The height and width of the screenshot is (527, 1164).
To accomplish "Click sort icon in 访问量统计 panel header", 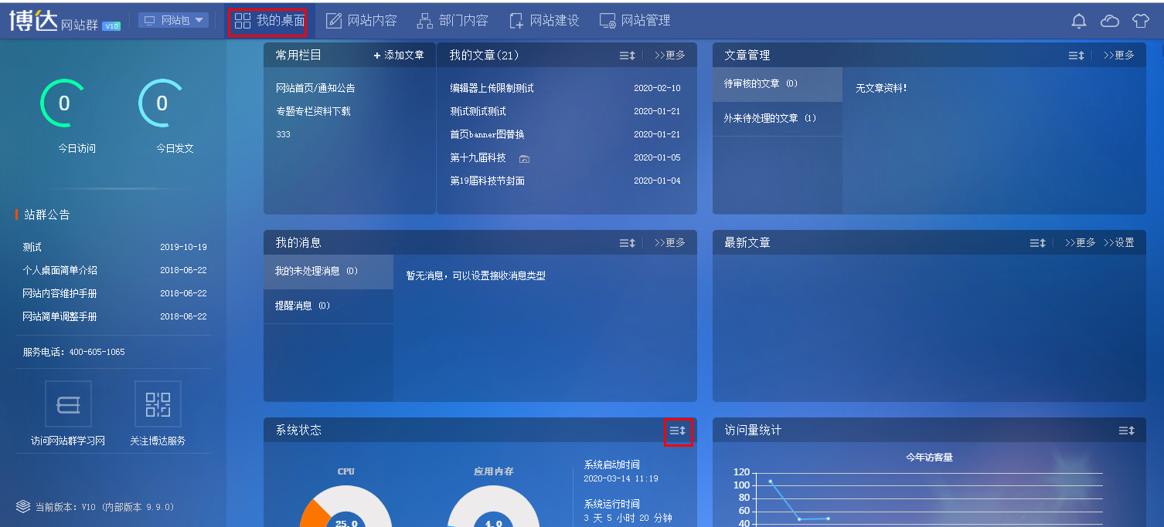I will point(1126,431).
